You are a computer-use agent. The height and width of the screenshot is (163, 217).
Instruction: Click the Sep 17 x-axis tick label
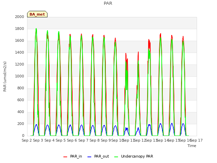197,140
